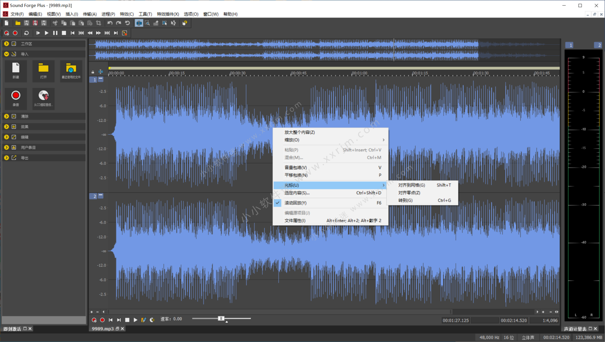Open the 文件(F) menu
The image size is (605, 342).
click(x=17, y=14)
